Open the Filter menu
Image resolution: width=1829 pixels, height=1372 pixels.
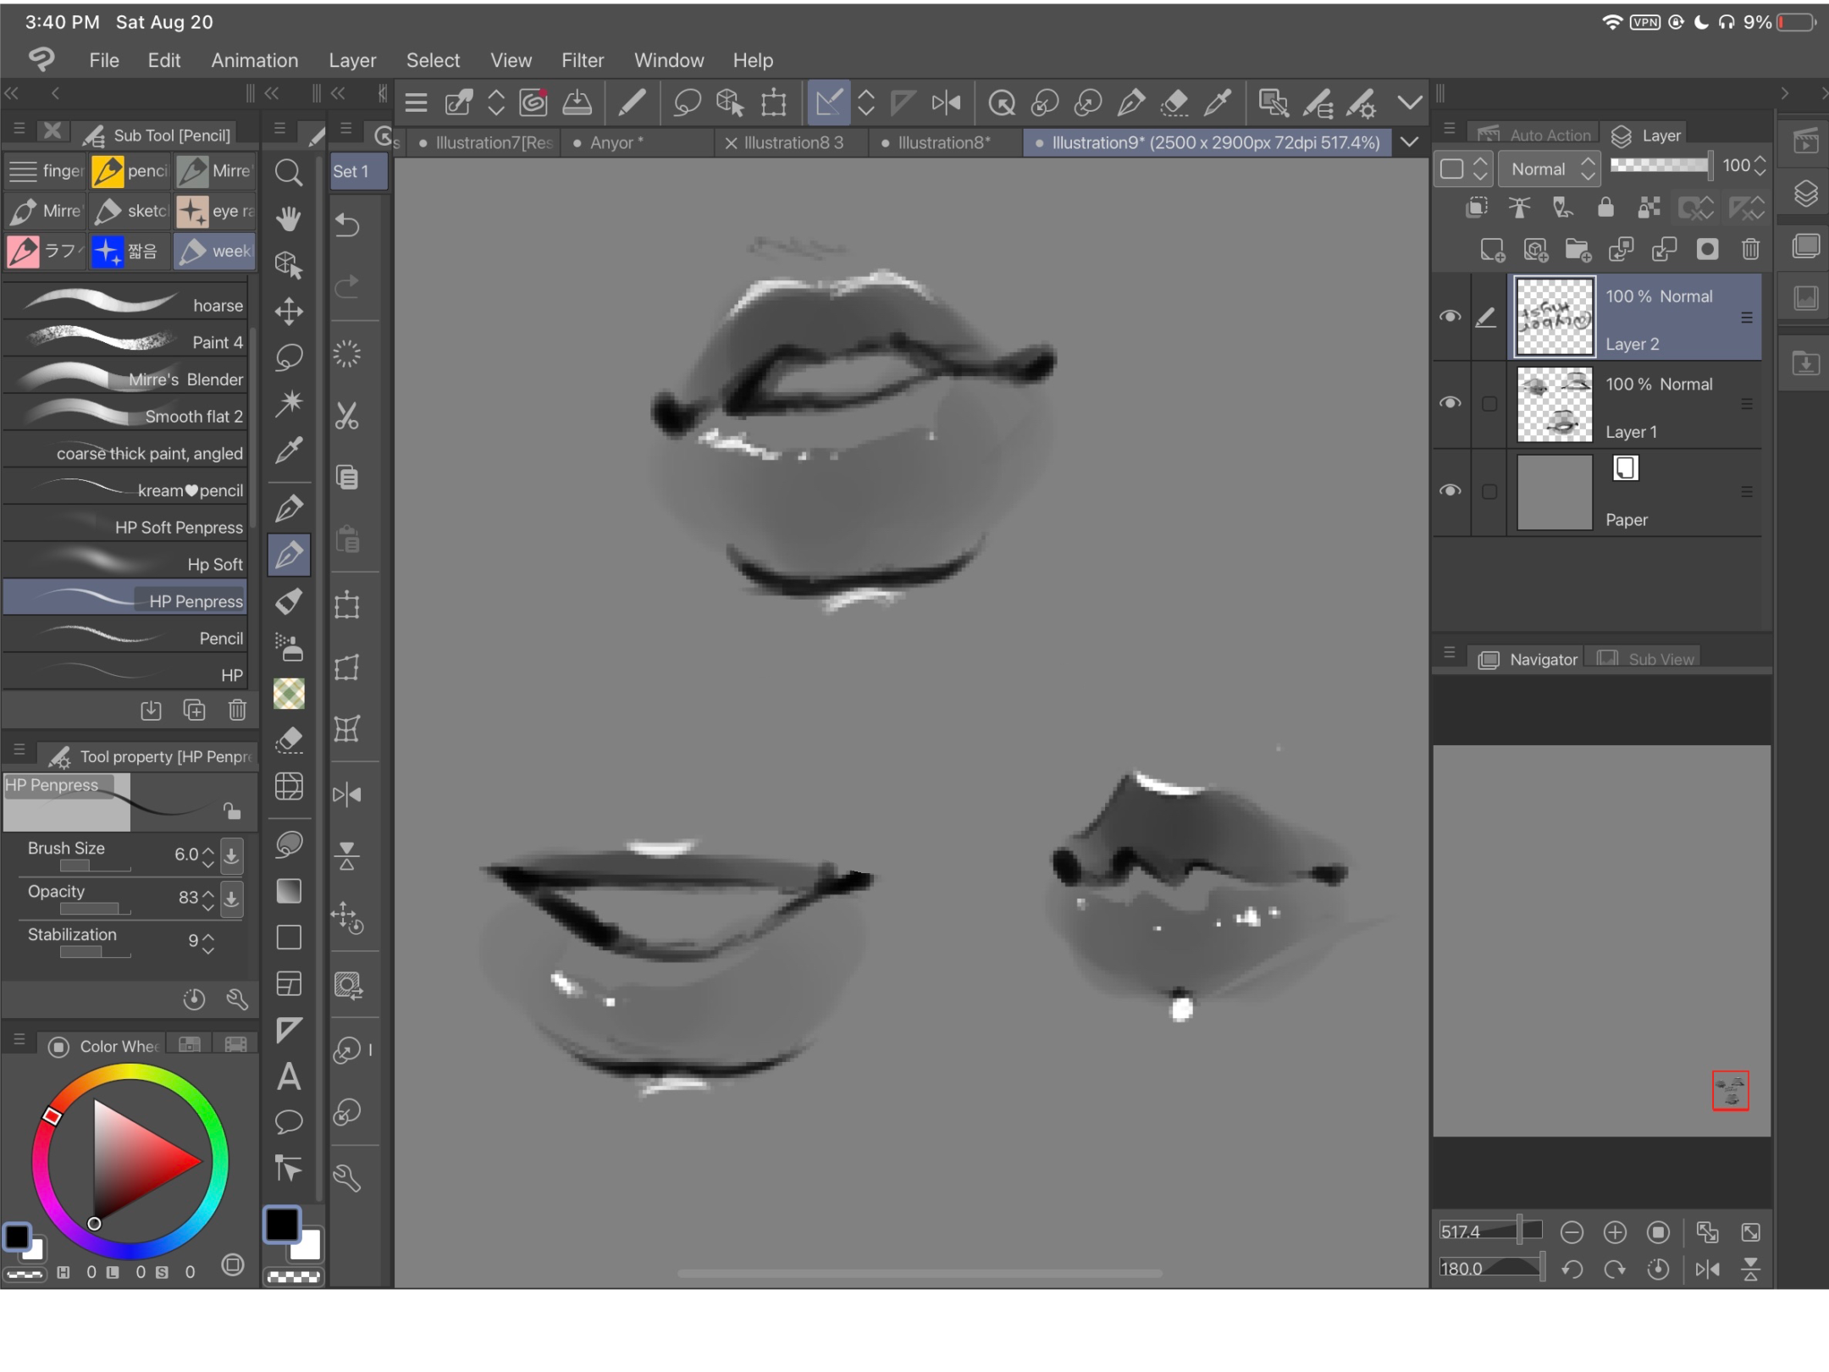582,60
